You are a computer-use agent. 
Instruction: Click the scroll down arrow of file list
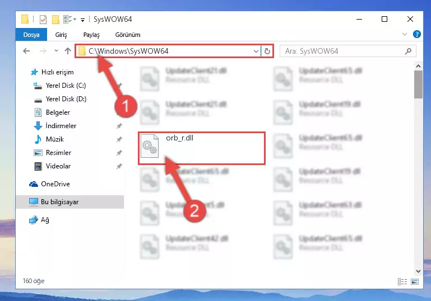pos(418,271)
